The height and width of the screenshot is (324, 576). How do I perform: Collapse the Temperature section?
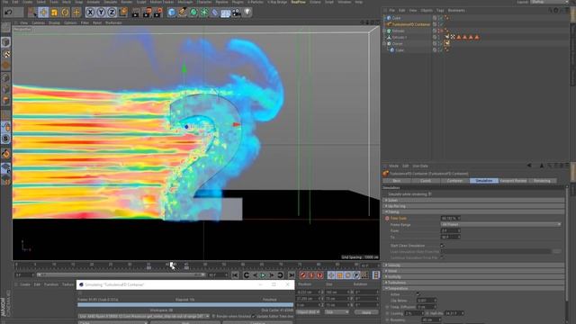(474, 288)
